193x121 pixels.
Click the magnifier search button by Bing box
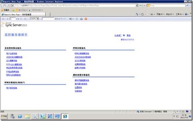click(x=187, y=6)
